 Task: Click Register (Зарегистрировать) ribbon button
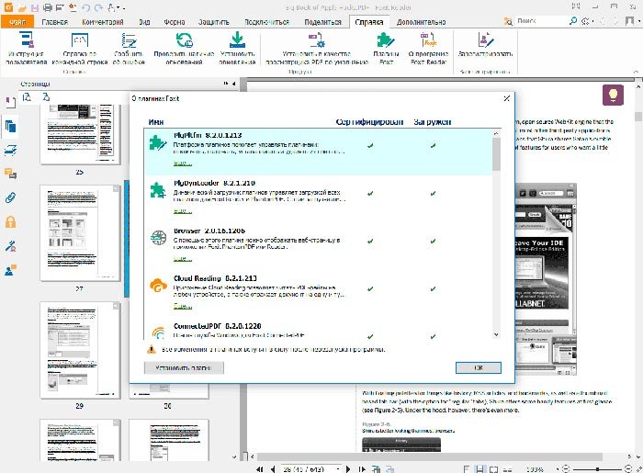[x=485, y=44]
